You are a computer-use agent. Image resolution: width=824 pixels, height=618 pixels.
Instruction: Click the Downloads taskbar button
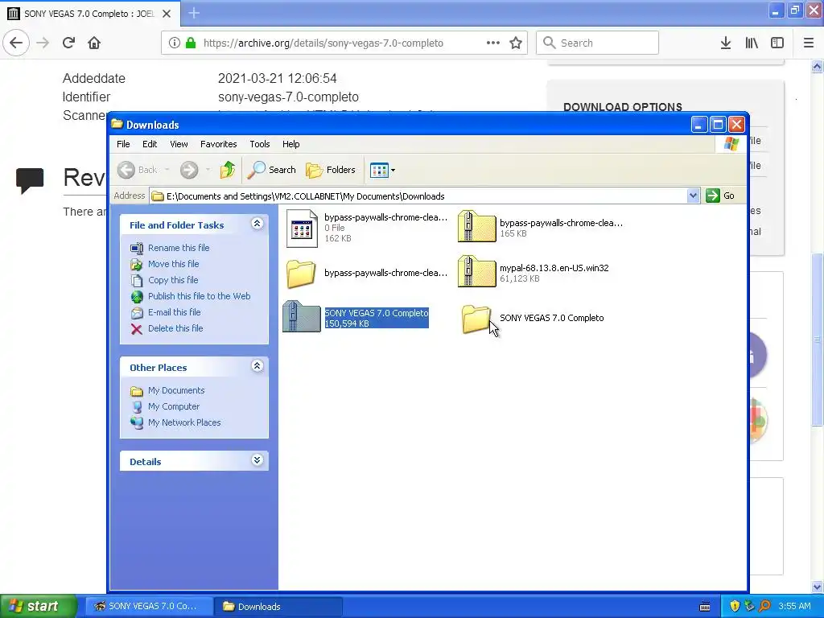279,607
